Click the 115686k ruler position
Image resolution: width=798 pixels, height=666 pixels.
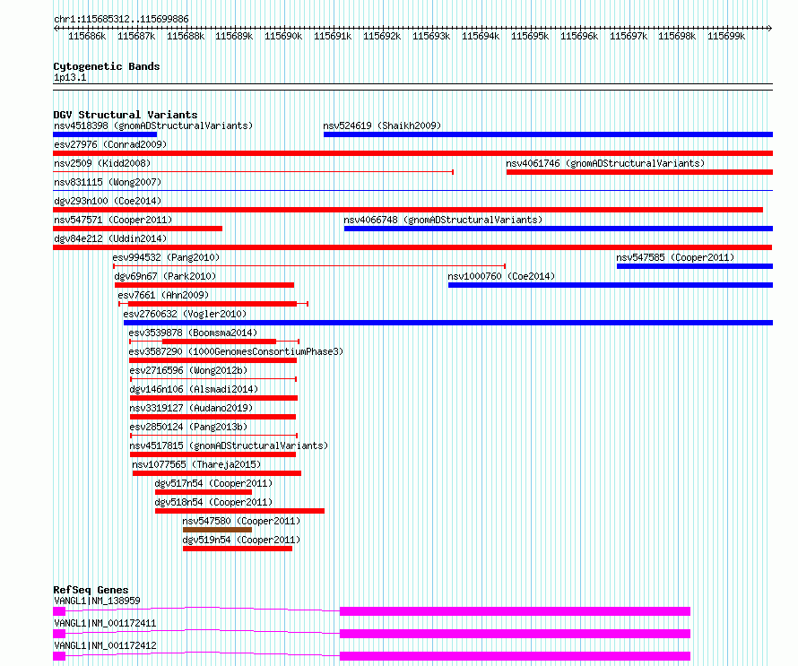coord(87,36)
